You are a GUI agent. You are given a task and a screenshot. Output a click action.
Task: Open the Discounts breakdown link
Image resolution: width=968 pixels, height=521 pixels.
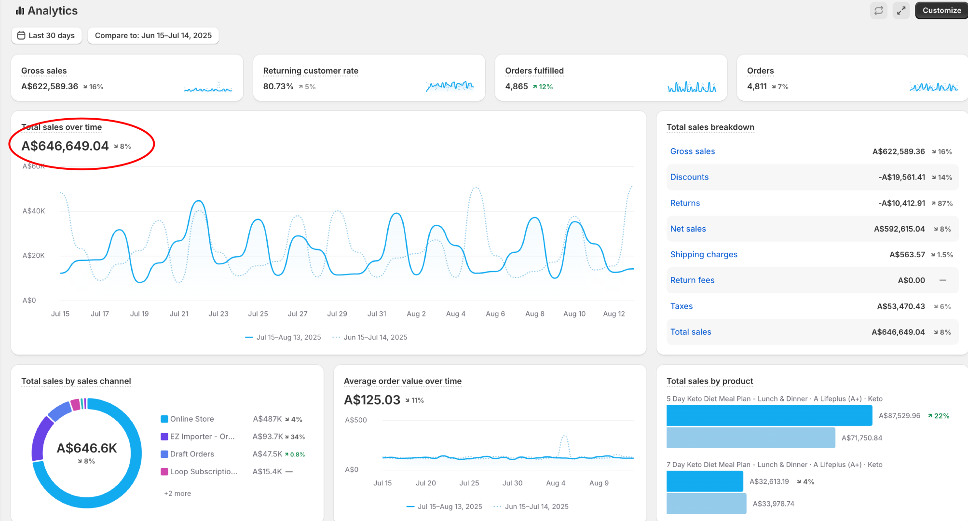point(689,177)
